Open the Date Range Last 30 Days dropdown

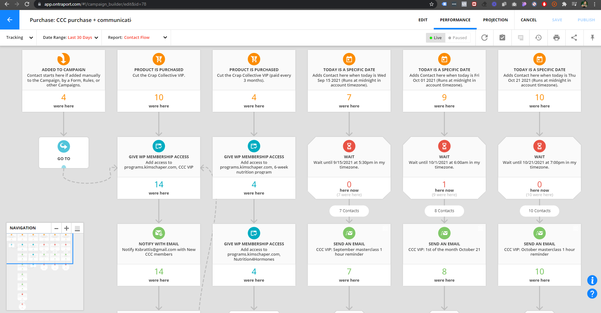click(x=70, y=38)
